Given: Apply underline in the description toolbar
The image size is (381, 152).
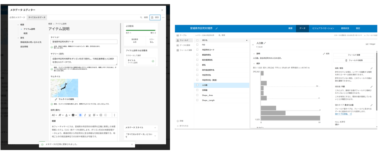Looking at the screenshot, I should tap(89, 115).
